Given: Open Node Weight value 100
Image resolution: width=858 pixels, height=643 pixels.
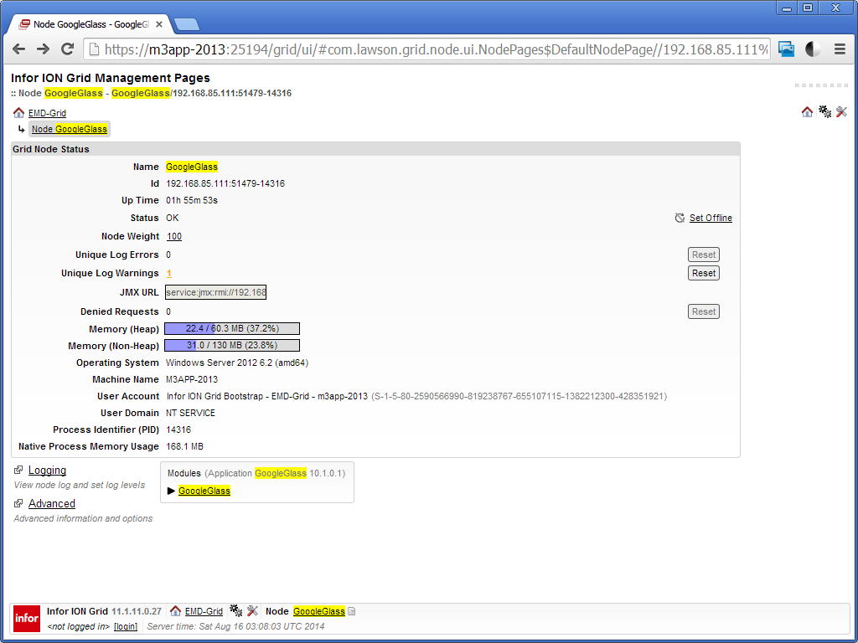Looking at the screenshot, I should [x=174, y=237].
